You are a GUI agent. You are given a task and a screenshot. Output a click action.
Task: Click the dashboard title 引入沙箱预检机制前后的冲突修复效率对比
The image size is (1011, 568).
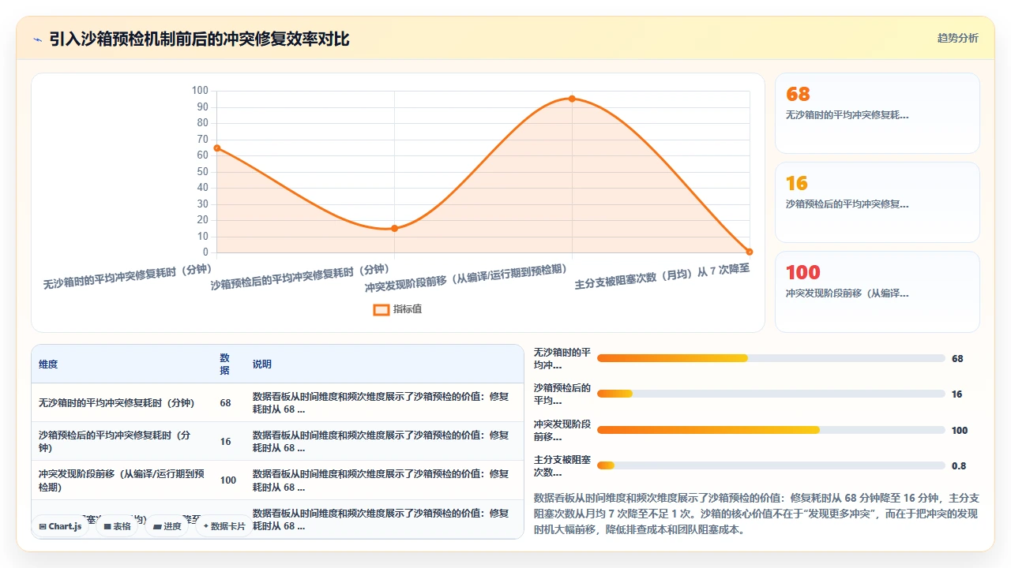tap(199, 39)
